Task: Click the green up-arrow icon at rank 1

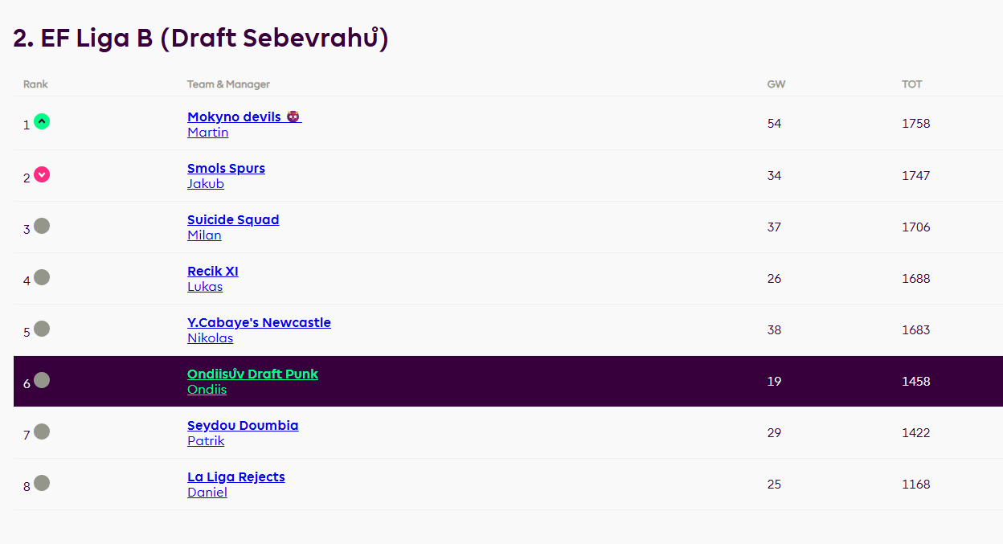Action: point(42,121)
